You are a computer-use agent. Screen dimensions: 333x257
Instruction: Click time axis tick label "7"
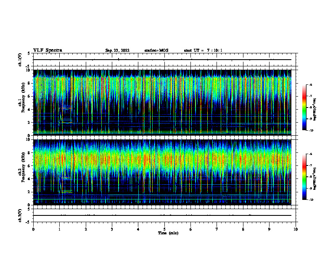pyautogui.click(x=217, y=229)
